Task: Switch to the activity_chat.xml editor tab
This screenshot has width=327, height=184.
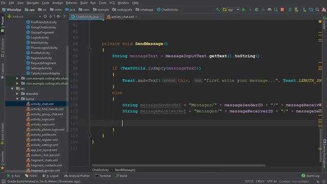Action: pos(122,17)
